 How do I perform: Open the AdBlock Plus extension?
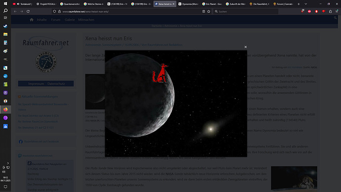point(309,11)
